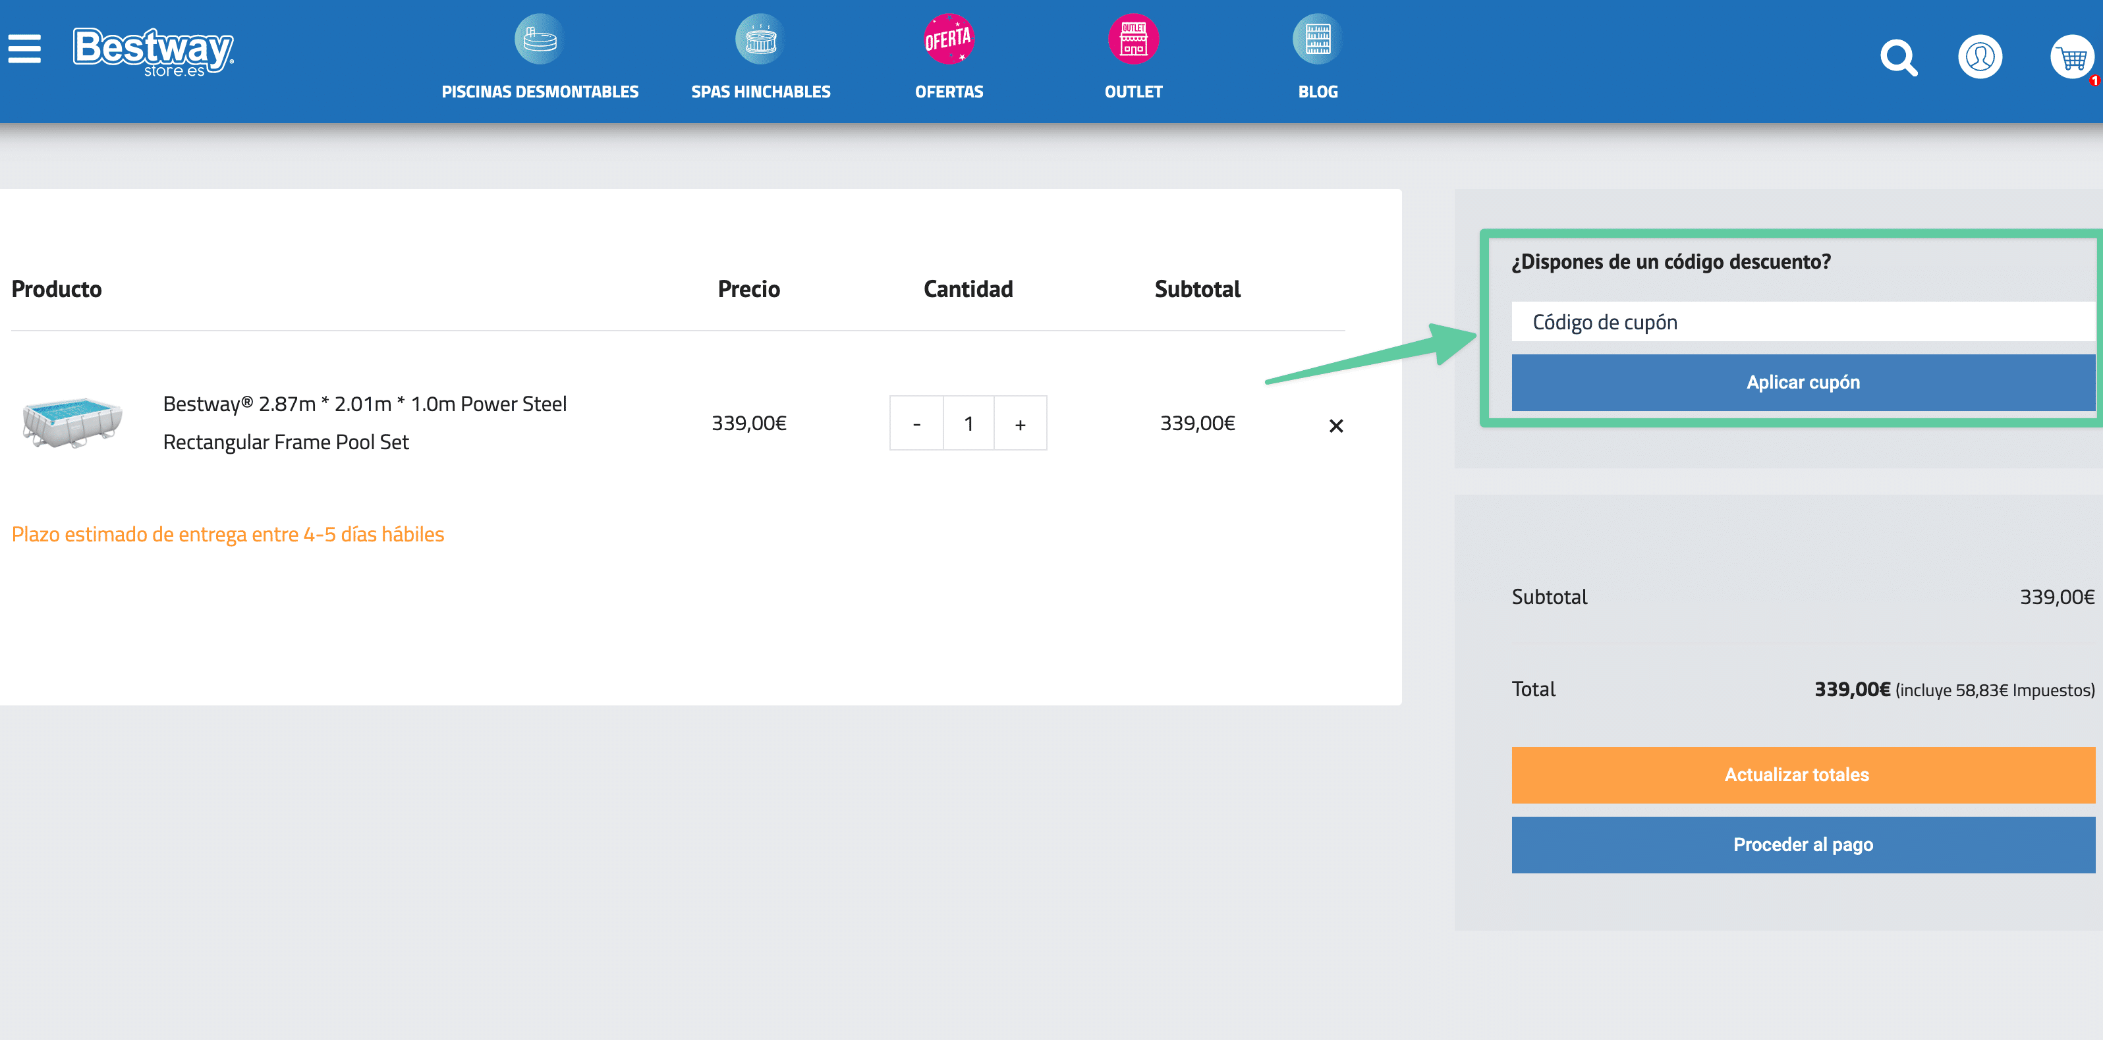Open the hamburger menu icon
2103x1040 pixels.
click(x=24, y=49)
